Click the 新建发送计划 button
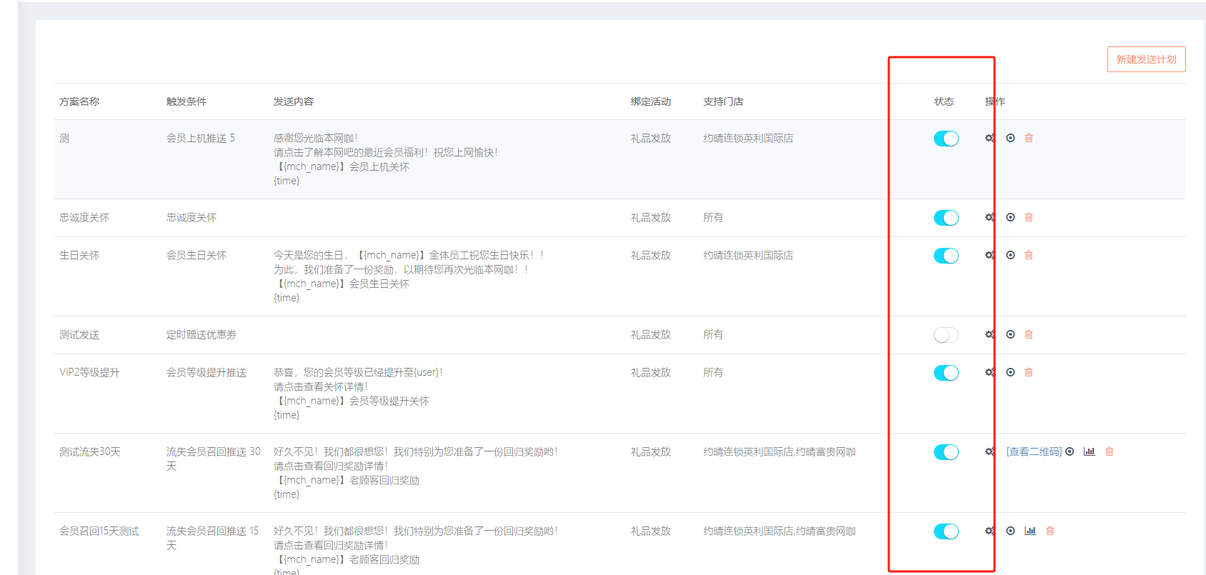1206x575 pixels. 1146,59
